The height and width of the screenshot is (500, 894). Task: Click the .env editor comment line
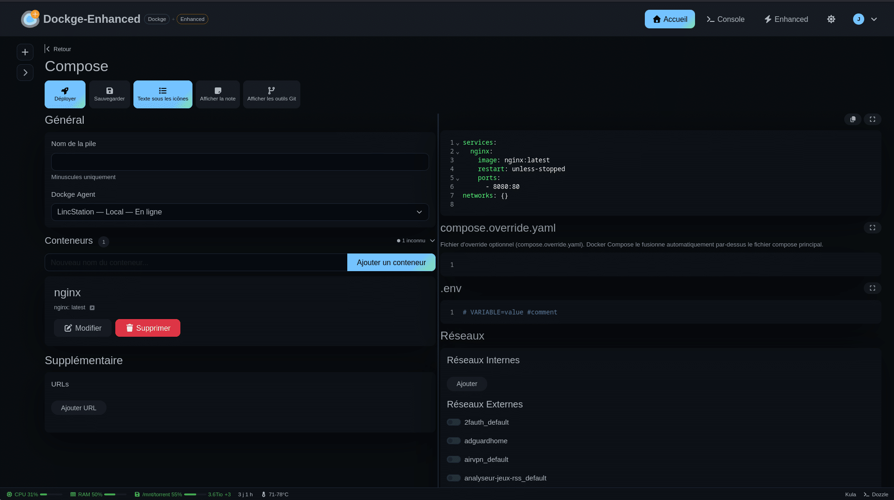tap(510, 312)
